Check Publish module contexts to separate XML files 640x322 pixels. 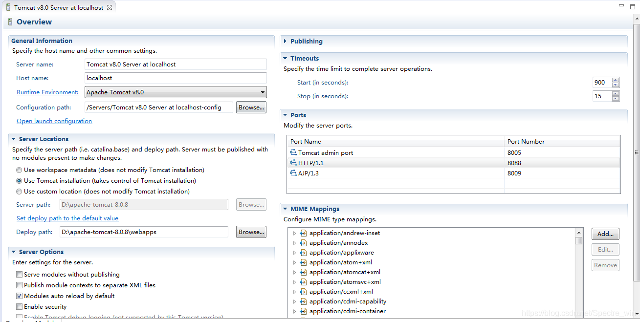pos(19,285)
